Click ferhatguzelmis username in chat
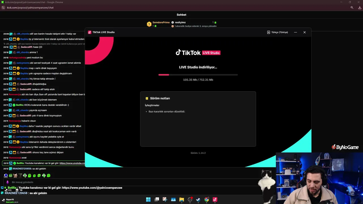 pyautogui.click(x=17, y=58)
